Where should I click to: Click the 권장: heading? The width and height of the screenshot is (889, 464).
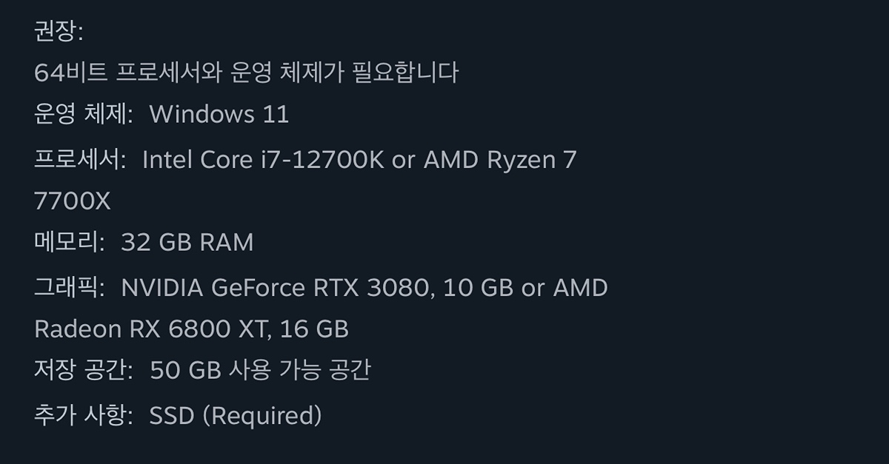(x=59, y=31)
